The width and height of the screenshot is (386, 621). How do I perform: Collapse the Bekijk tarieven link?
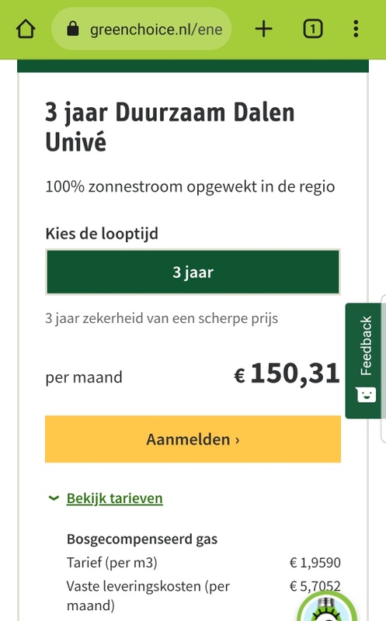pos(114,498)
